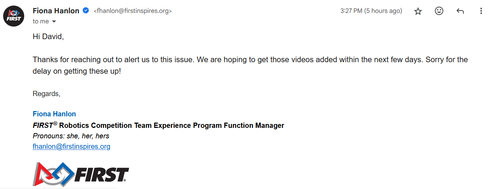The width and height of the screenshot is (491, 189).
Task: Click the sender address in angle brackets
Action: pos(133,11)
